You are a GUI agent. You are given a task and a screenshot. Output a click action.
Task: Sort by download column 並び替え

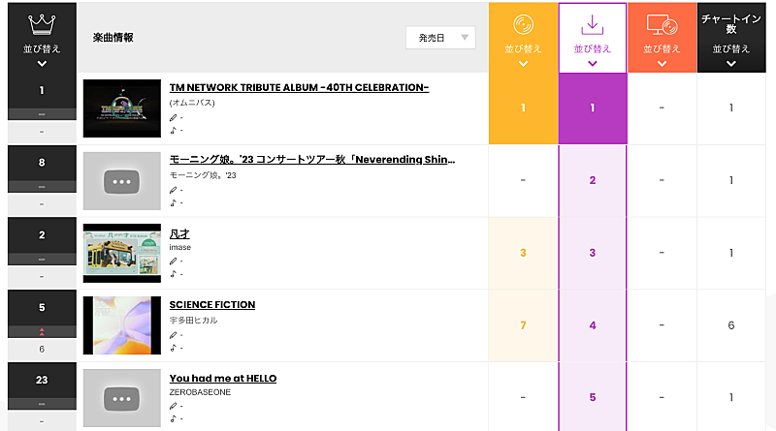593,48
